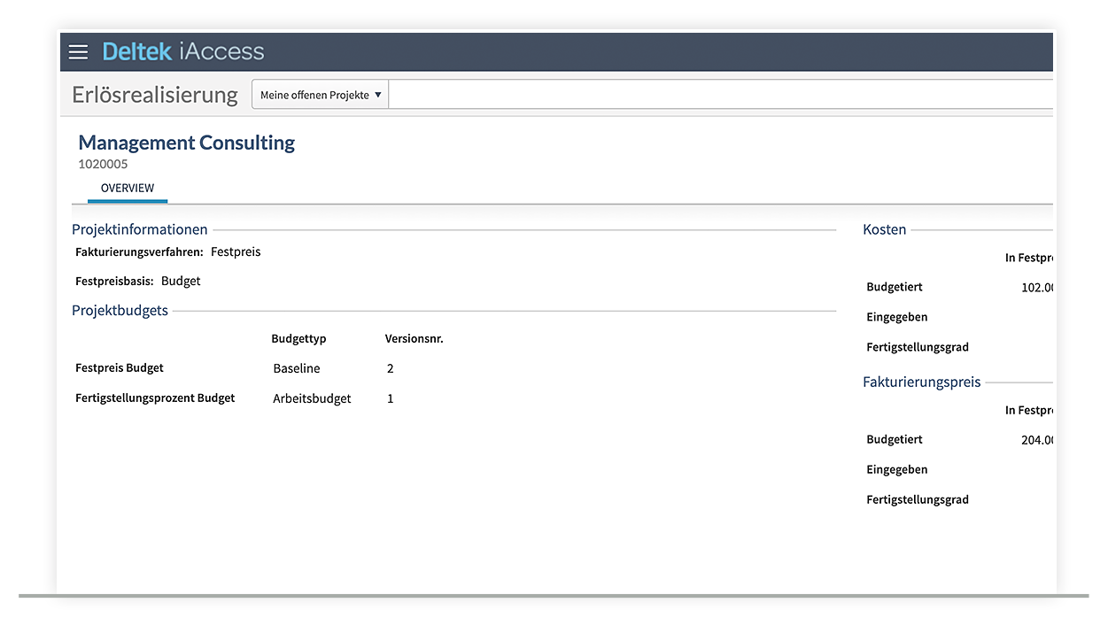Select the Fakturierungspreis section heading

[921, 382]
